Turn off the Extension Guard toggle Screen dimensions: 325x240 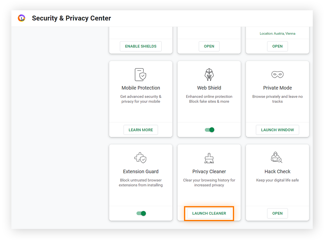141,213
